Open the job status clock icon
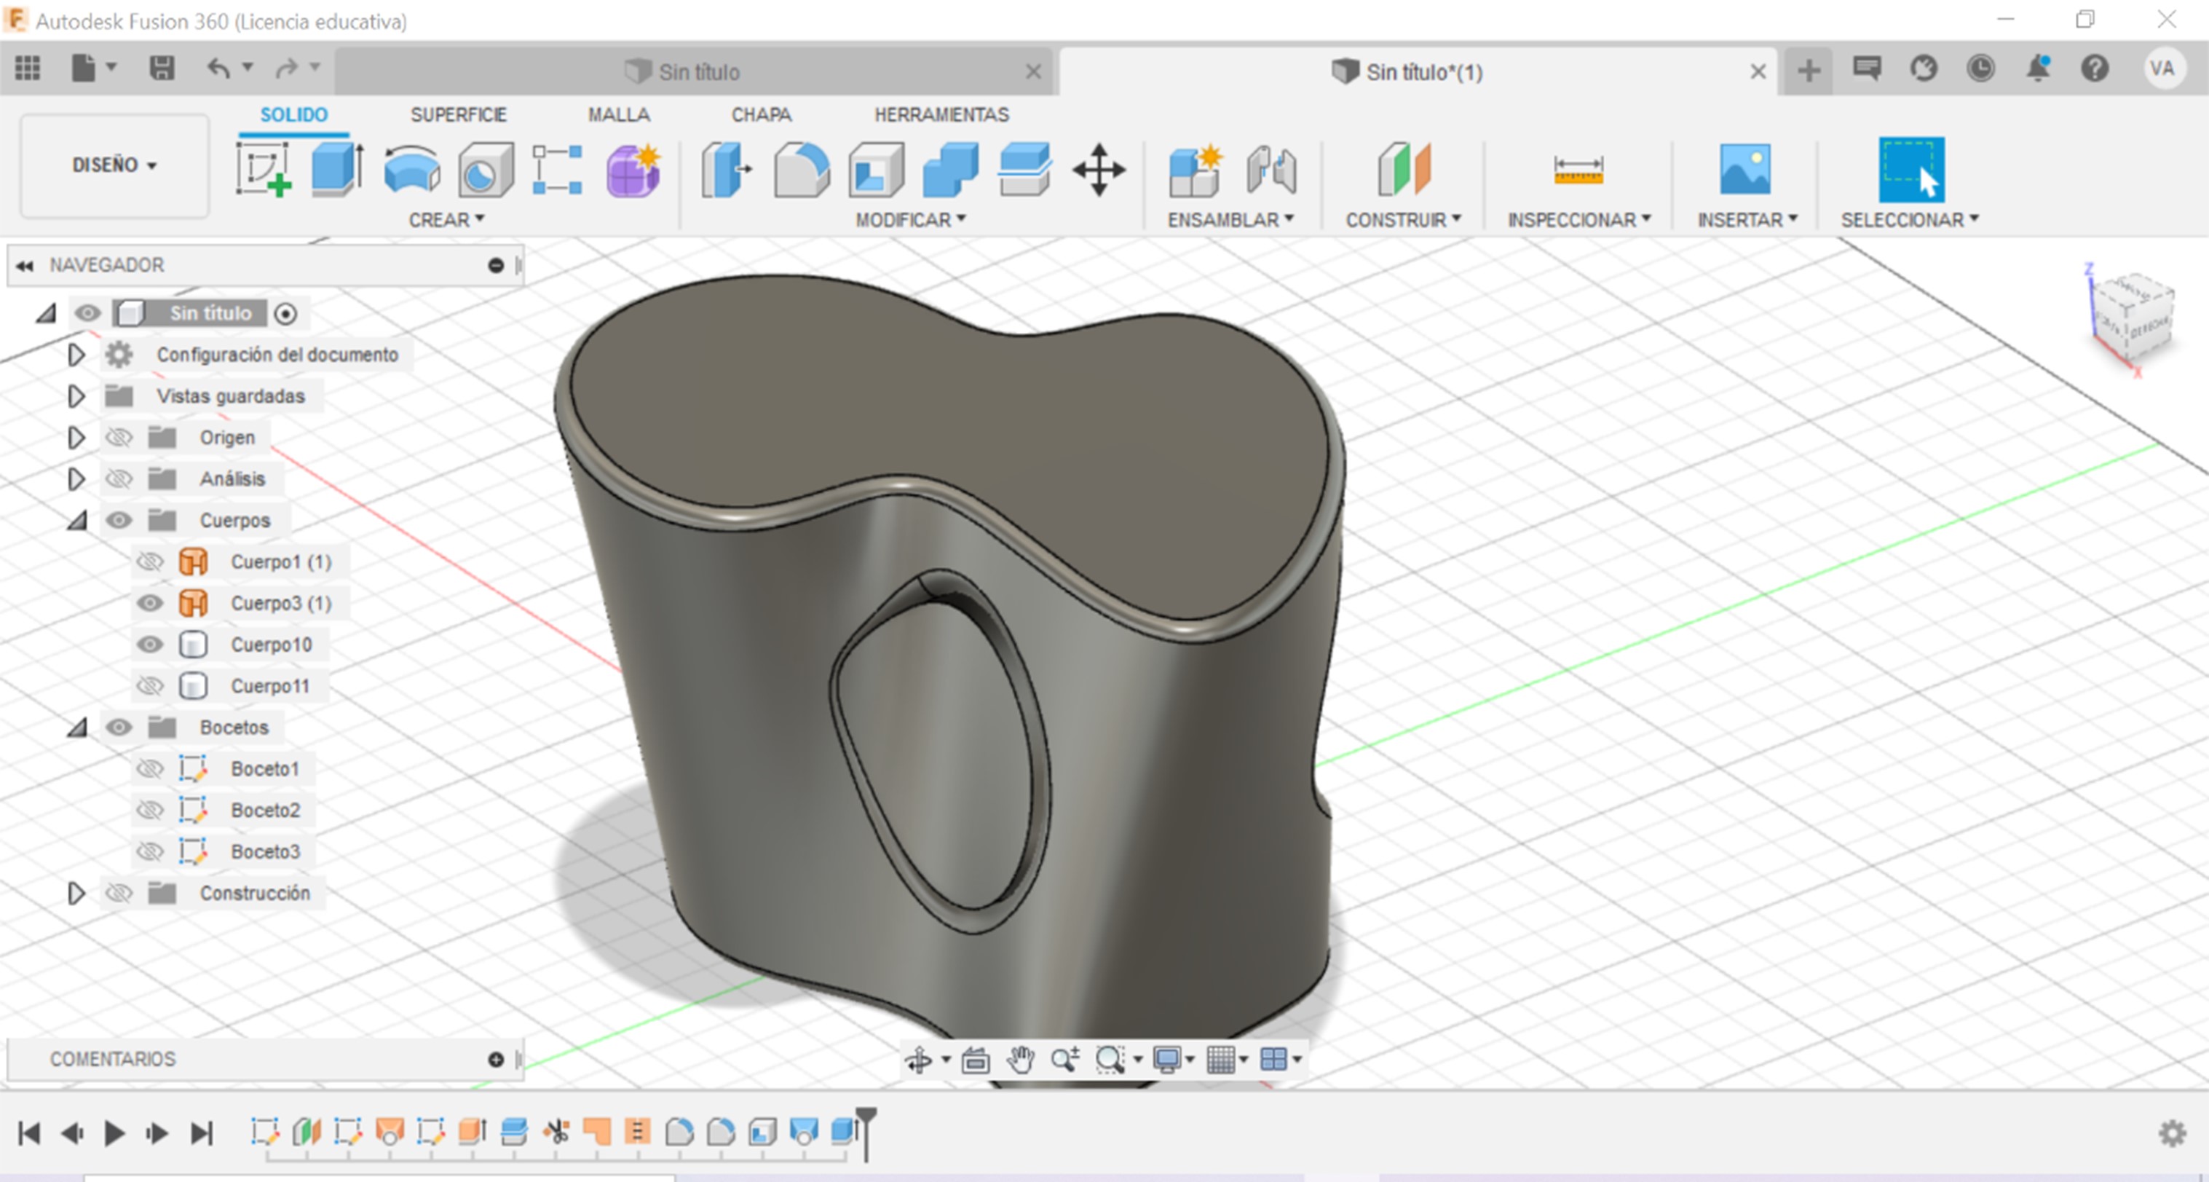2209x1182 pixels. 1981,68
